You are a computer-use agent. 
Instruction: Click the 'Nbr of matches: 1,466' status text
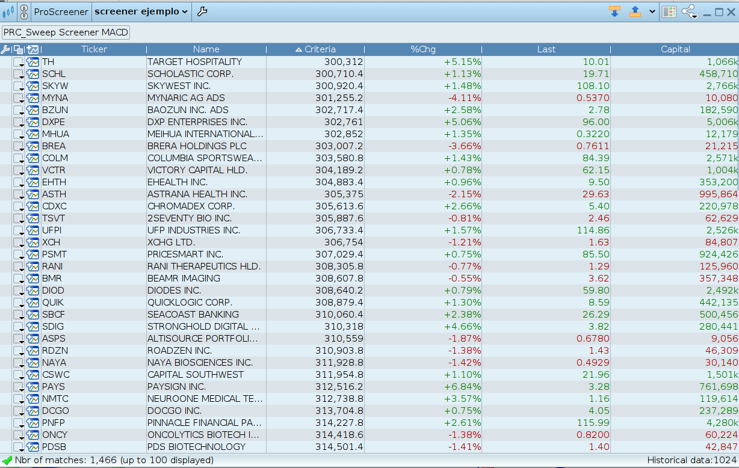(x=64, y=460)
